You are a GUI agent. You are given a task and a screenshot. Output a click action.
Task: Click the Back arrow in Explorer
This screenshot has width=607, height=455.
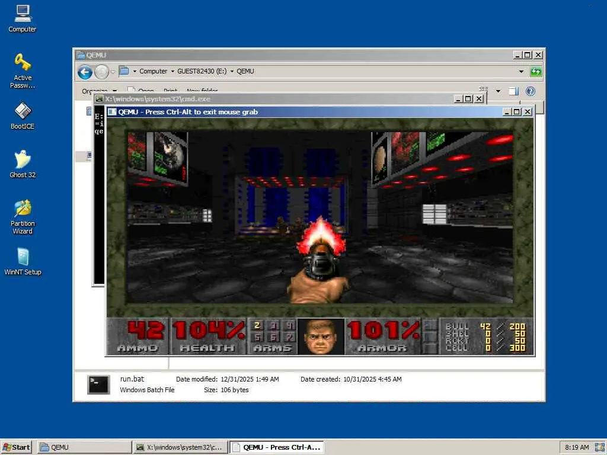click(85, 72)
